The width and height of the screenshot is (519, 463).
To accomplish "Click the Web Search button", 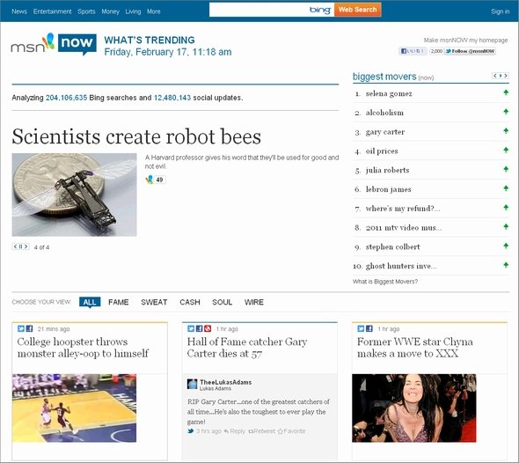I will pyautogui.click(x=358, y=10).
